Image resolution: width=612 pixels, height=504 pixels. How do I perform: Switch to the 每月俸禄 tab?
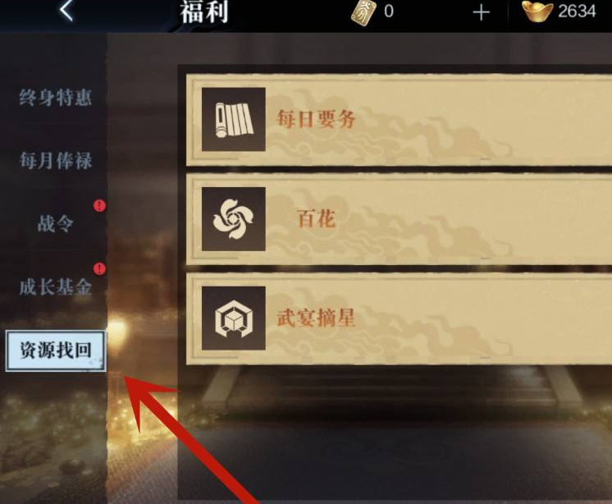point(56,160)
